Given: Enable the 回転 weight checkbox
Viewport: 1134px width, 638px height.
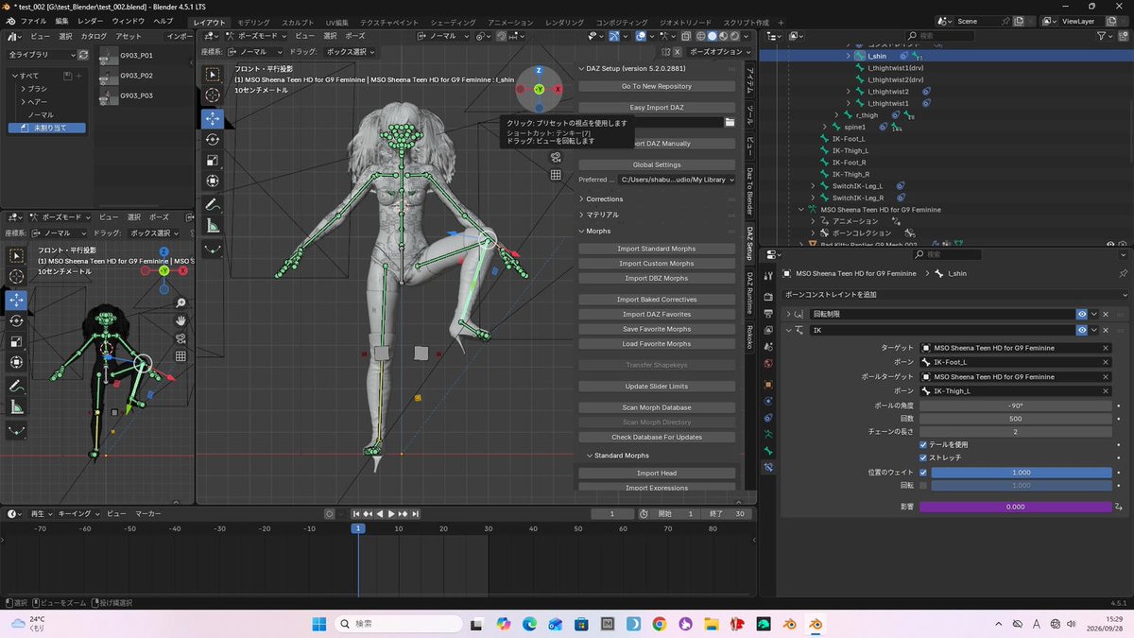Looking at the screenshot, I should coord(923,485).
